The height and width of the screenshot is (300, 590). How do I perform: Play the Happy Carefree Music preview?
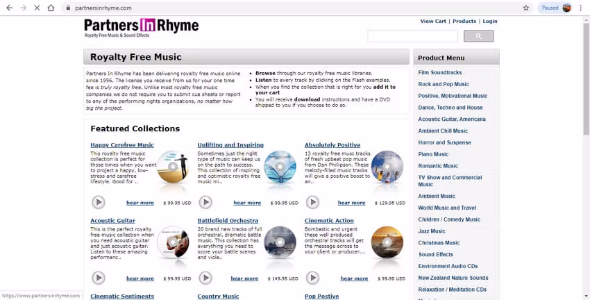98,202
